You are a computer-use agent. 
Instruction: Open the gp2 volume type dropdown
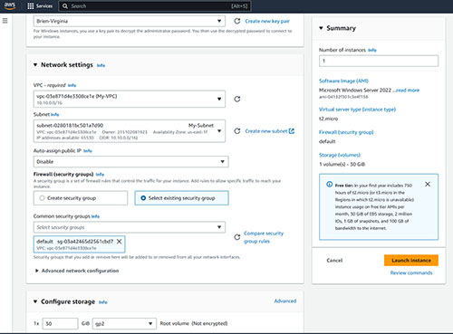[x=124, y=323]
